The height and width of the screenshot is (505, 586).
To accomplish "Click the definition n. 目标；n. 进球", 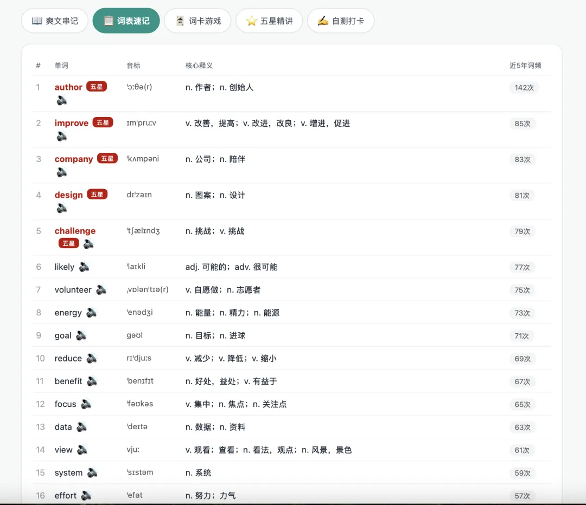I will (215, 336).
